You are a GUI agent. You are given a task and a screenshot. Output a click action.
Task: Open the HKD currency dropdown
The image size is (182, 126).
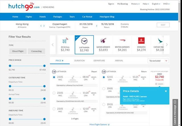[166, 4]
